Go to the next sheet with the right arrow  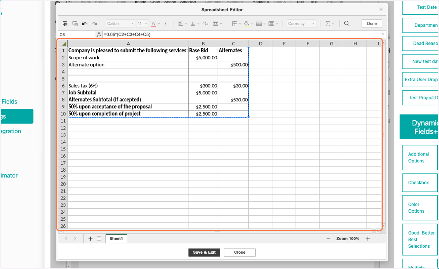pyautogui.click(x=75, y=239)
